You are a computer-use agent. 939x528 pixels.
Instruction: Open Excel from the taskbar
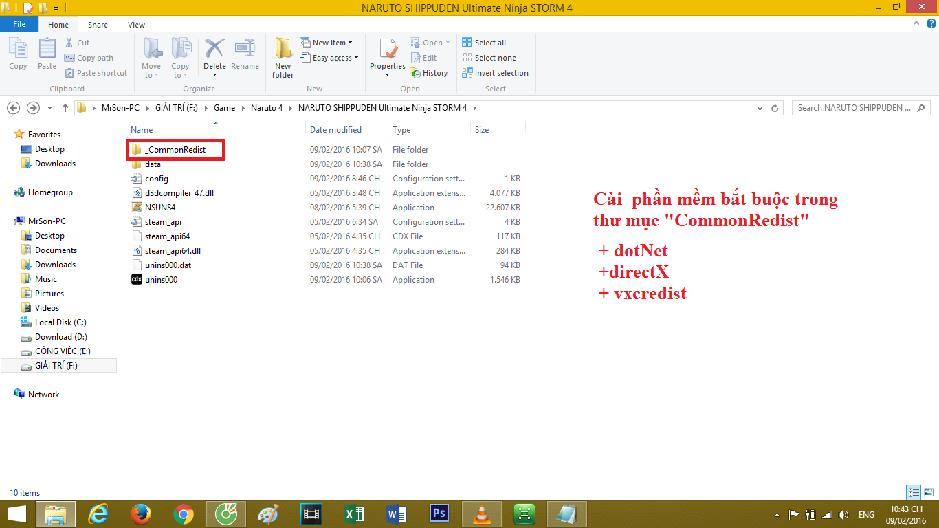click(x=353, y=514)
